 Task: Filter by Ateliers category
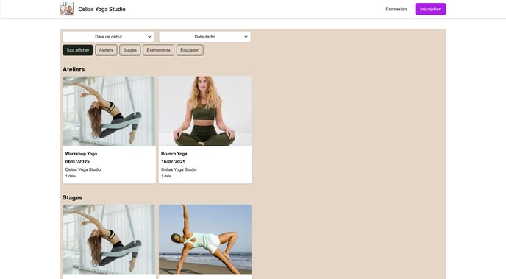tap(106, 50)
